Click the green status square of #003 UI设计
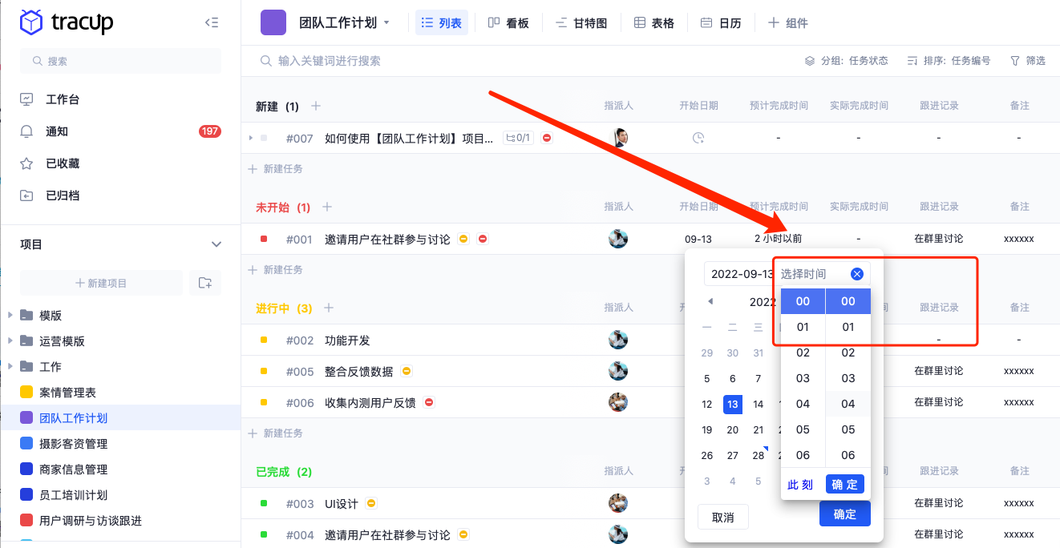 click(264, 503)
